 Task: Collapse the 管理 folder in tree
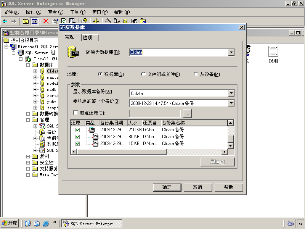click(x=28, y=120)
